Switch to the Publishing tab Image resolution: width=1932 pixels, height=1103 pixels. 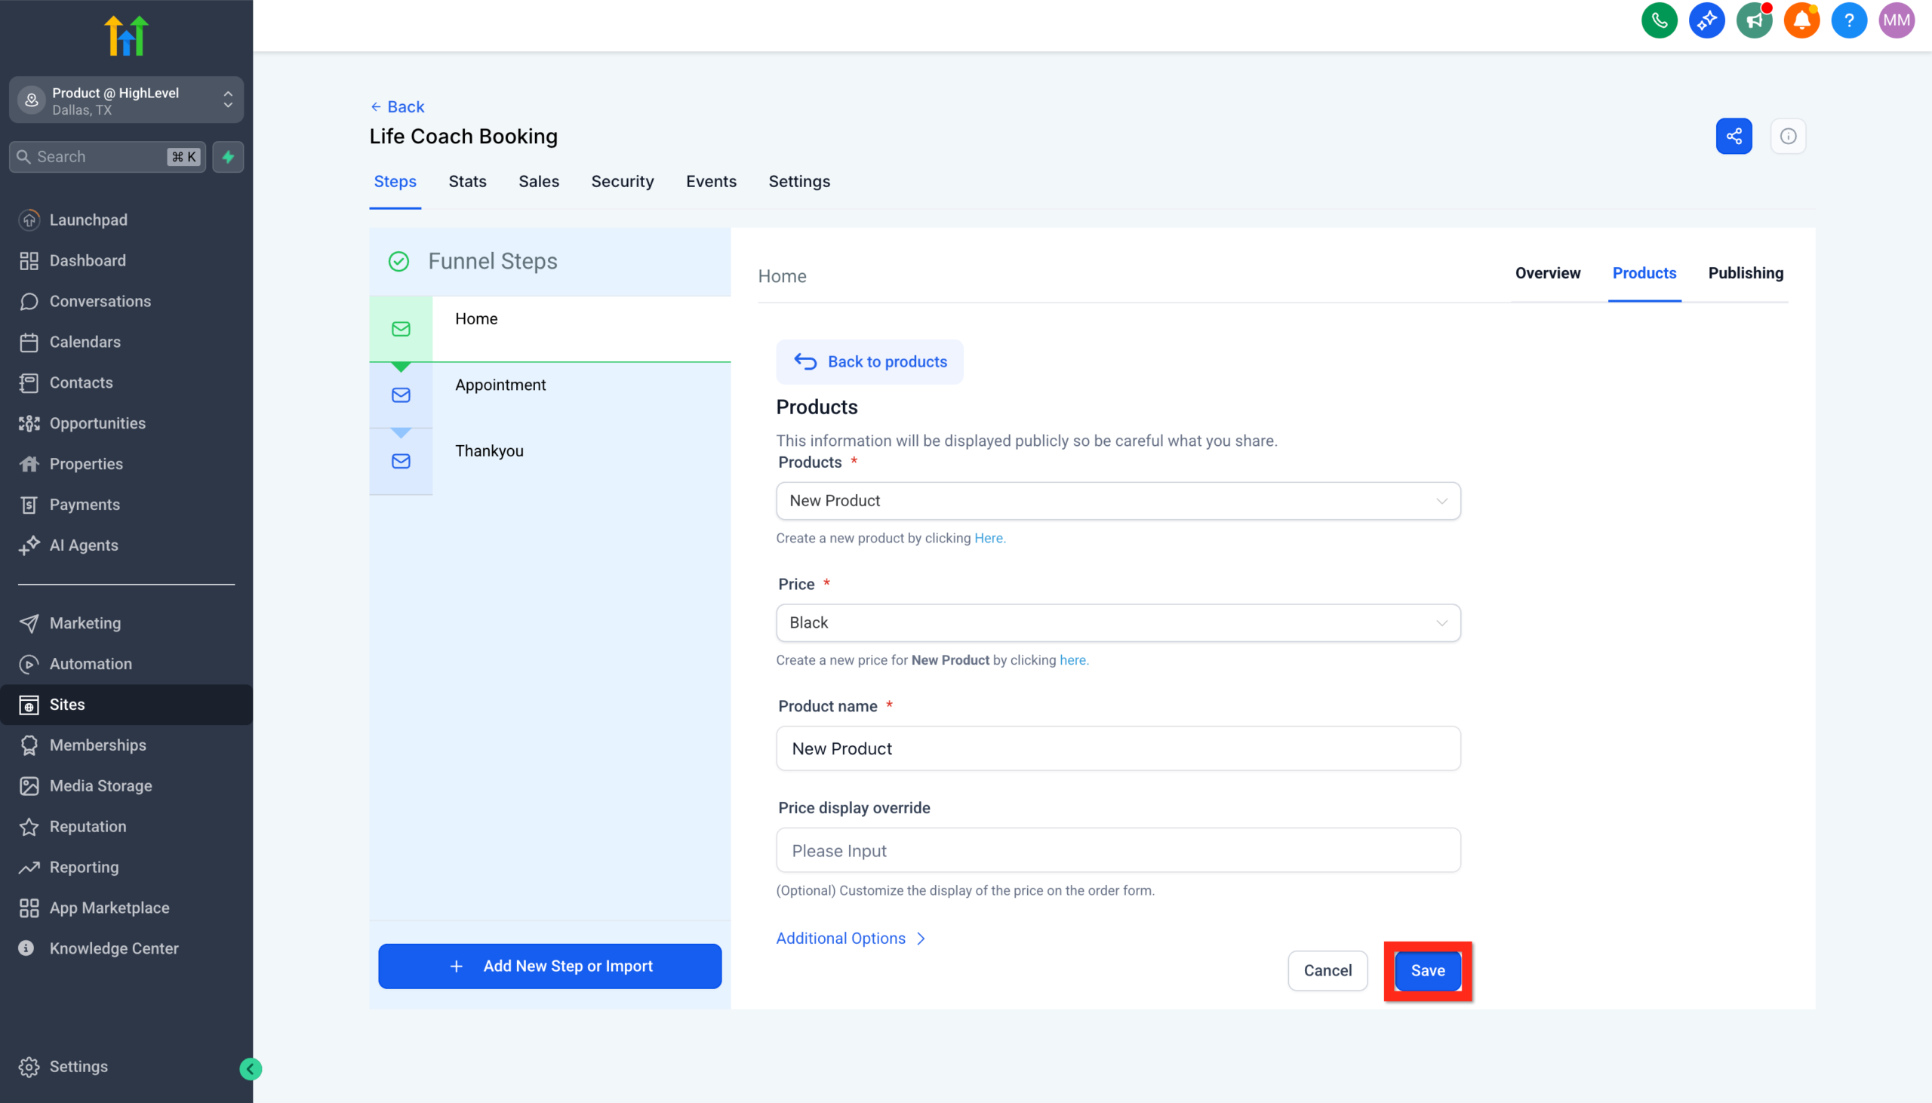(1746, 273)
